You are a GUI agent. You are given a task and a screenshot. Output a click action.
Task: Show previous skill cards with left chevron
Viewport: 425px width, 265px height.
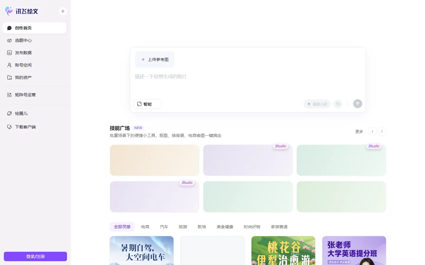pyautogui.click(x=372, y=131)
